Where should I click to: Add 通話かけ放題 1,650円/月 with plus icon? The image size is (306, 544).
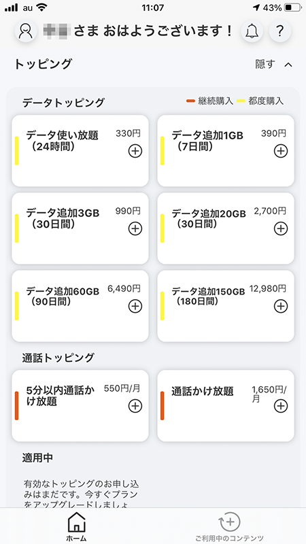(281, 406)
